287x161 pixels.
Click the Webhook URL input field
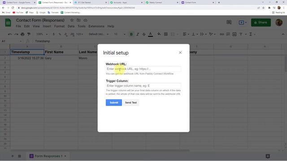coord(143,69)
